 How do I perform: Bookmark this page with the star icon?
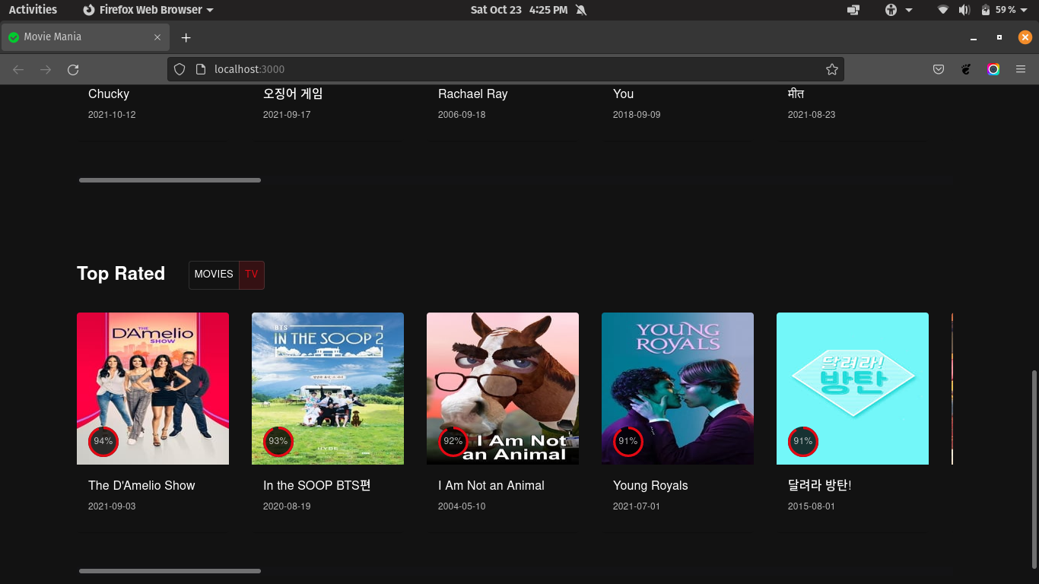click(x=832, y=69)
